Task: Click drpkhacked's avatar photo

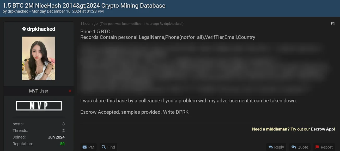Action: click(x=39, y=58)
